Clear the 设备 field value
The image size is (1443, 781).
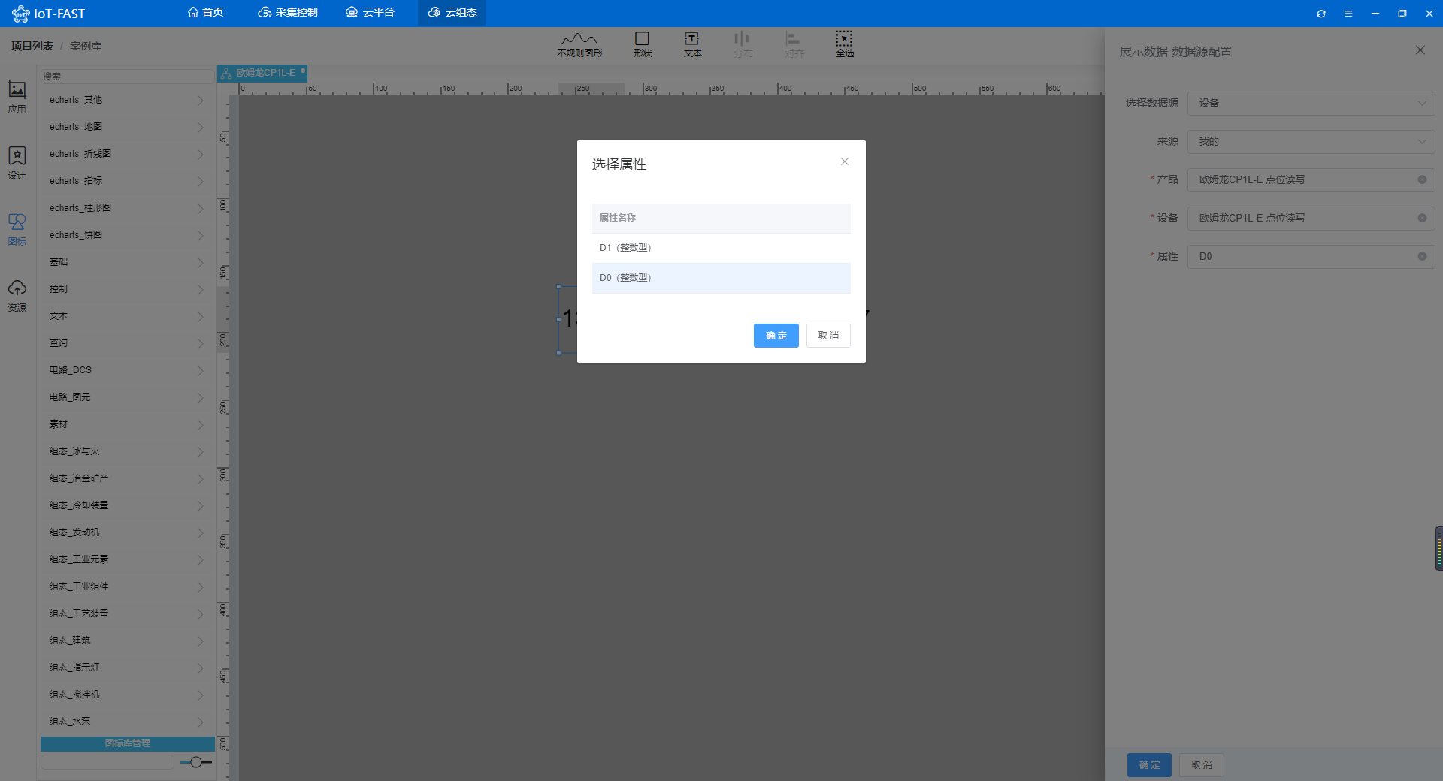pos(1422,218)
